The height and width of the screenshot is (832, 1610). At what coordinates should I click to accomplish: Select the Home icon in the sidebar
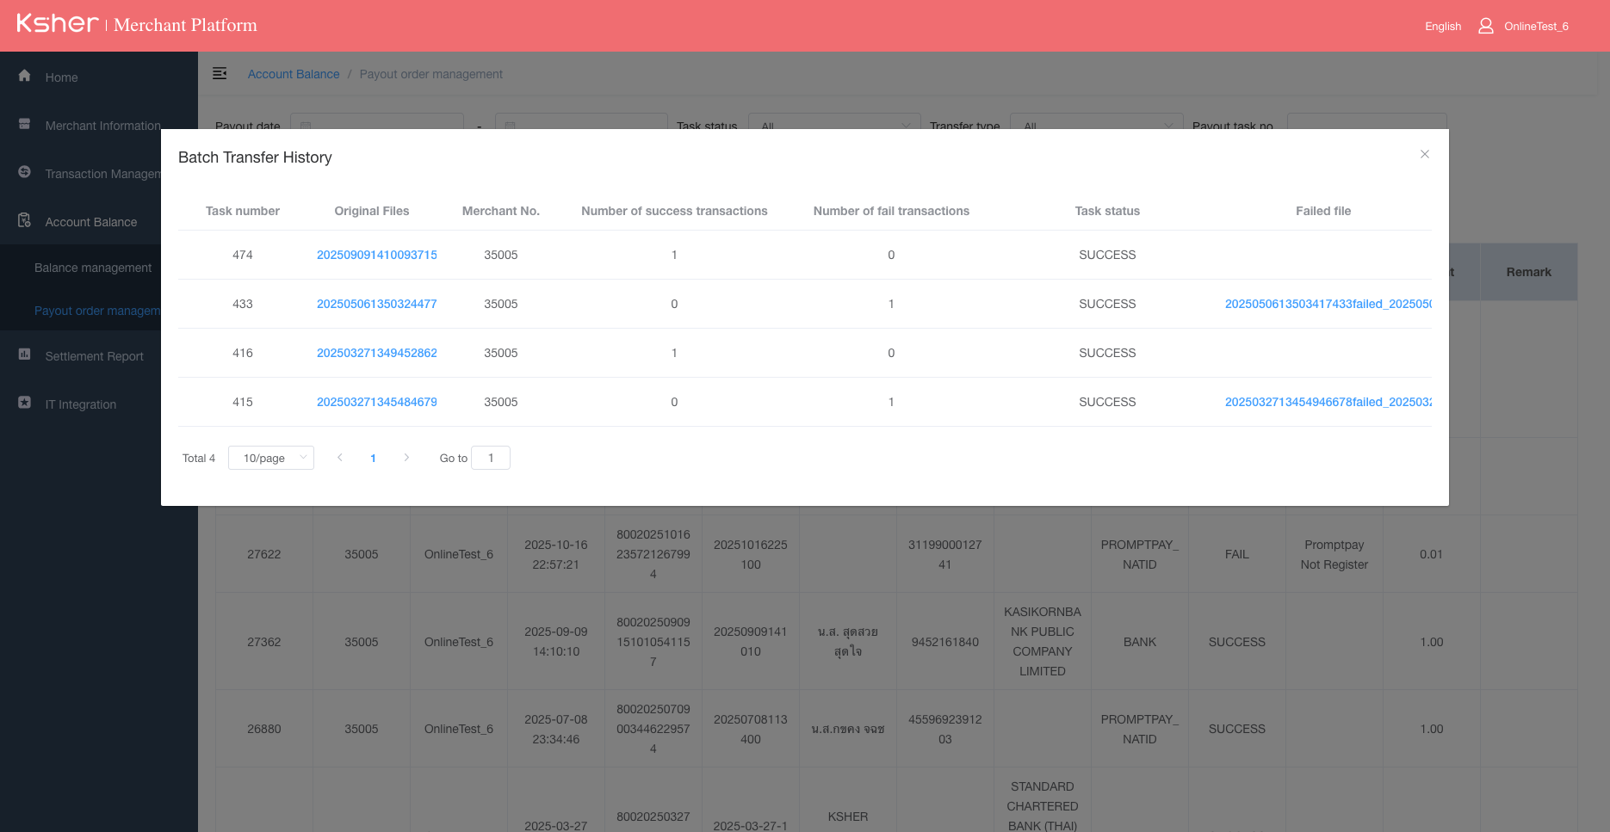(24, 77)
